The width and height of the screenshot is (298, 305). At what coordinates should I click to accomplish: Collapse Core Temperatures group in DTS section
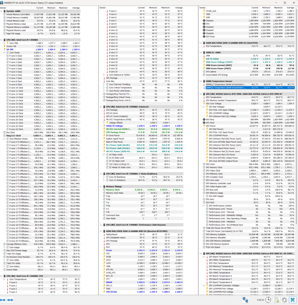click(4, 279)
